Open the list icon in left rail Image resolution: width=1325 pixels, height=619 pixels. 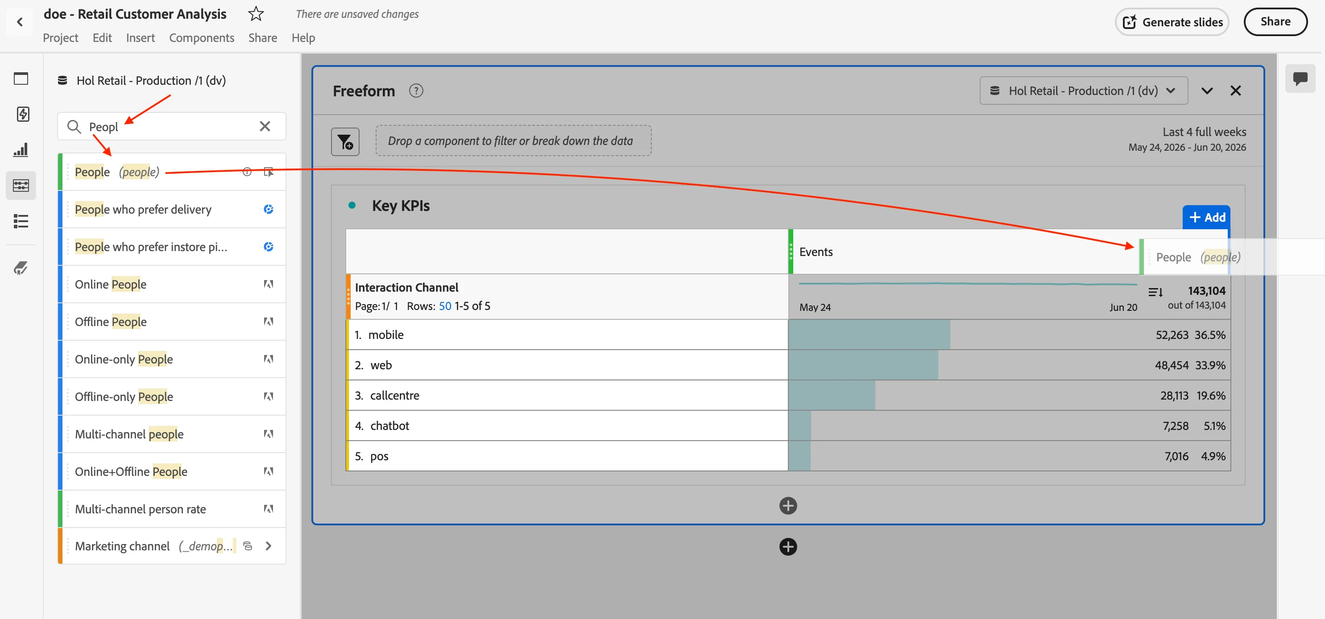pos(21,221)
